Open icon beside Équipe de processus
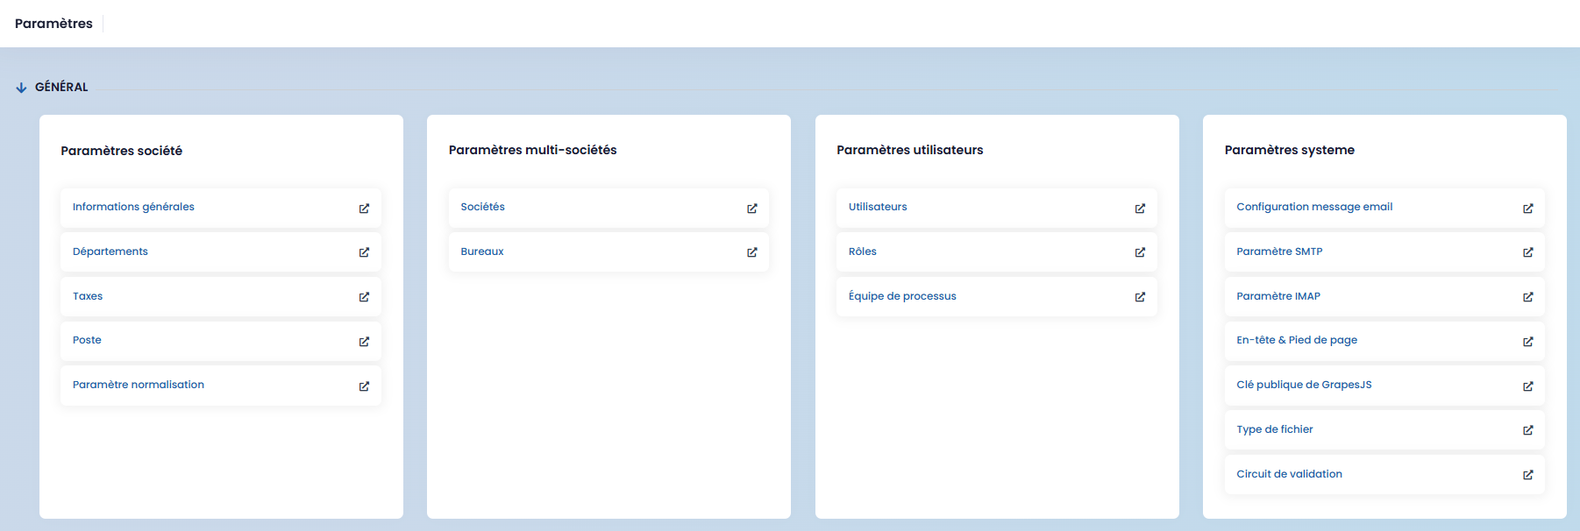The width and height of the screenshot is (1580, 531). pyautogui.click(x=1140, y=297)
